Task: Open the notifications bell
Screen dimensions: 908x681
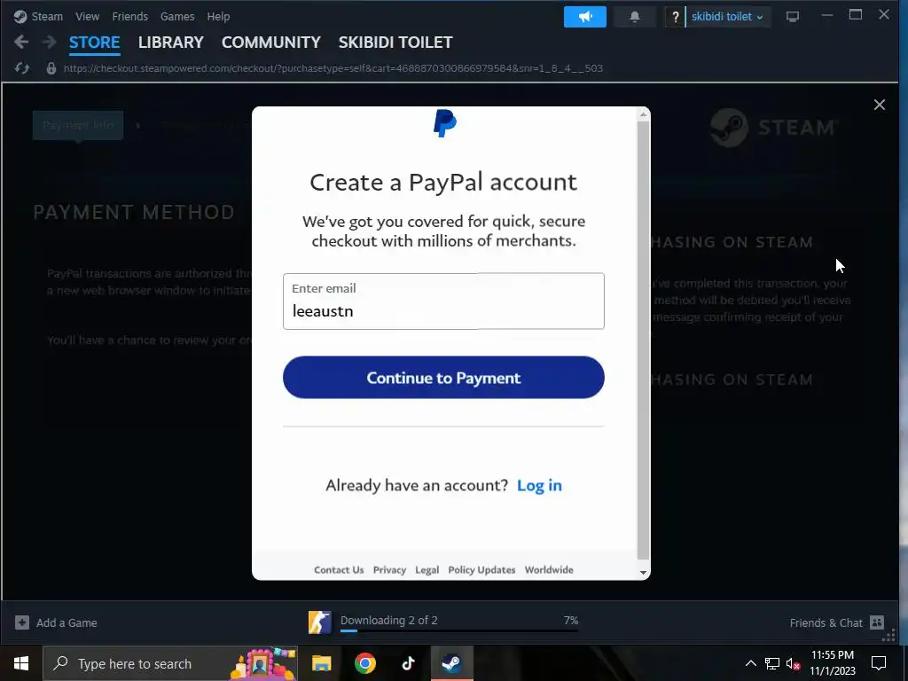Action: 635,17
